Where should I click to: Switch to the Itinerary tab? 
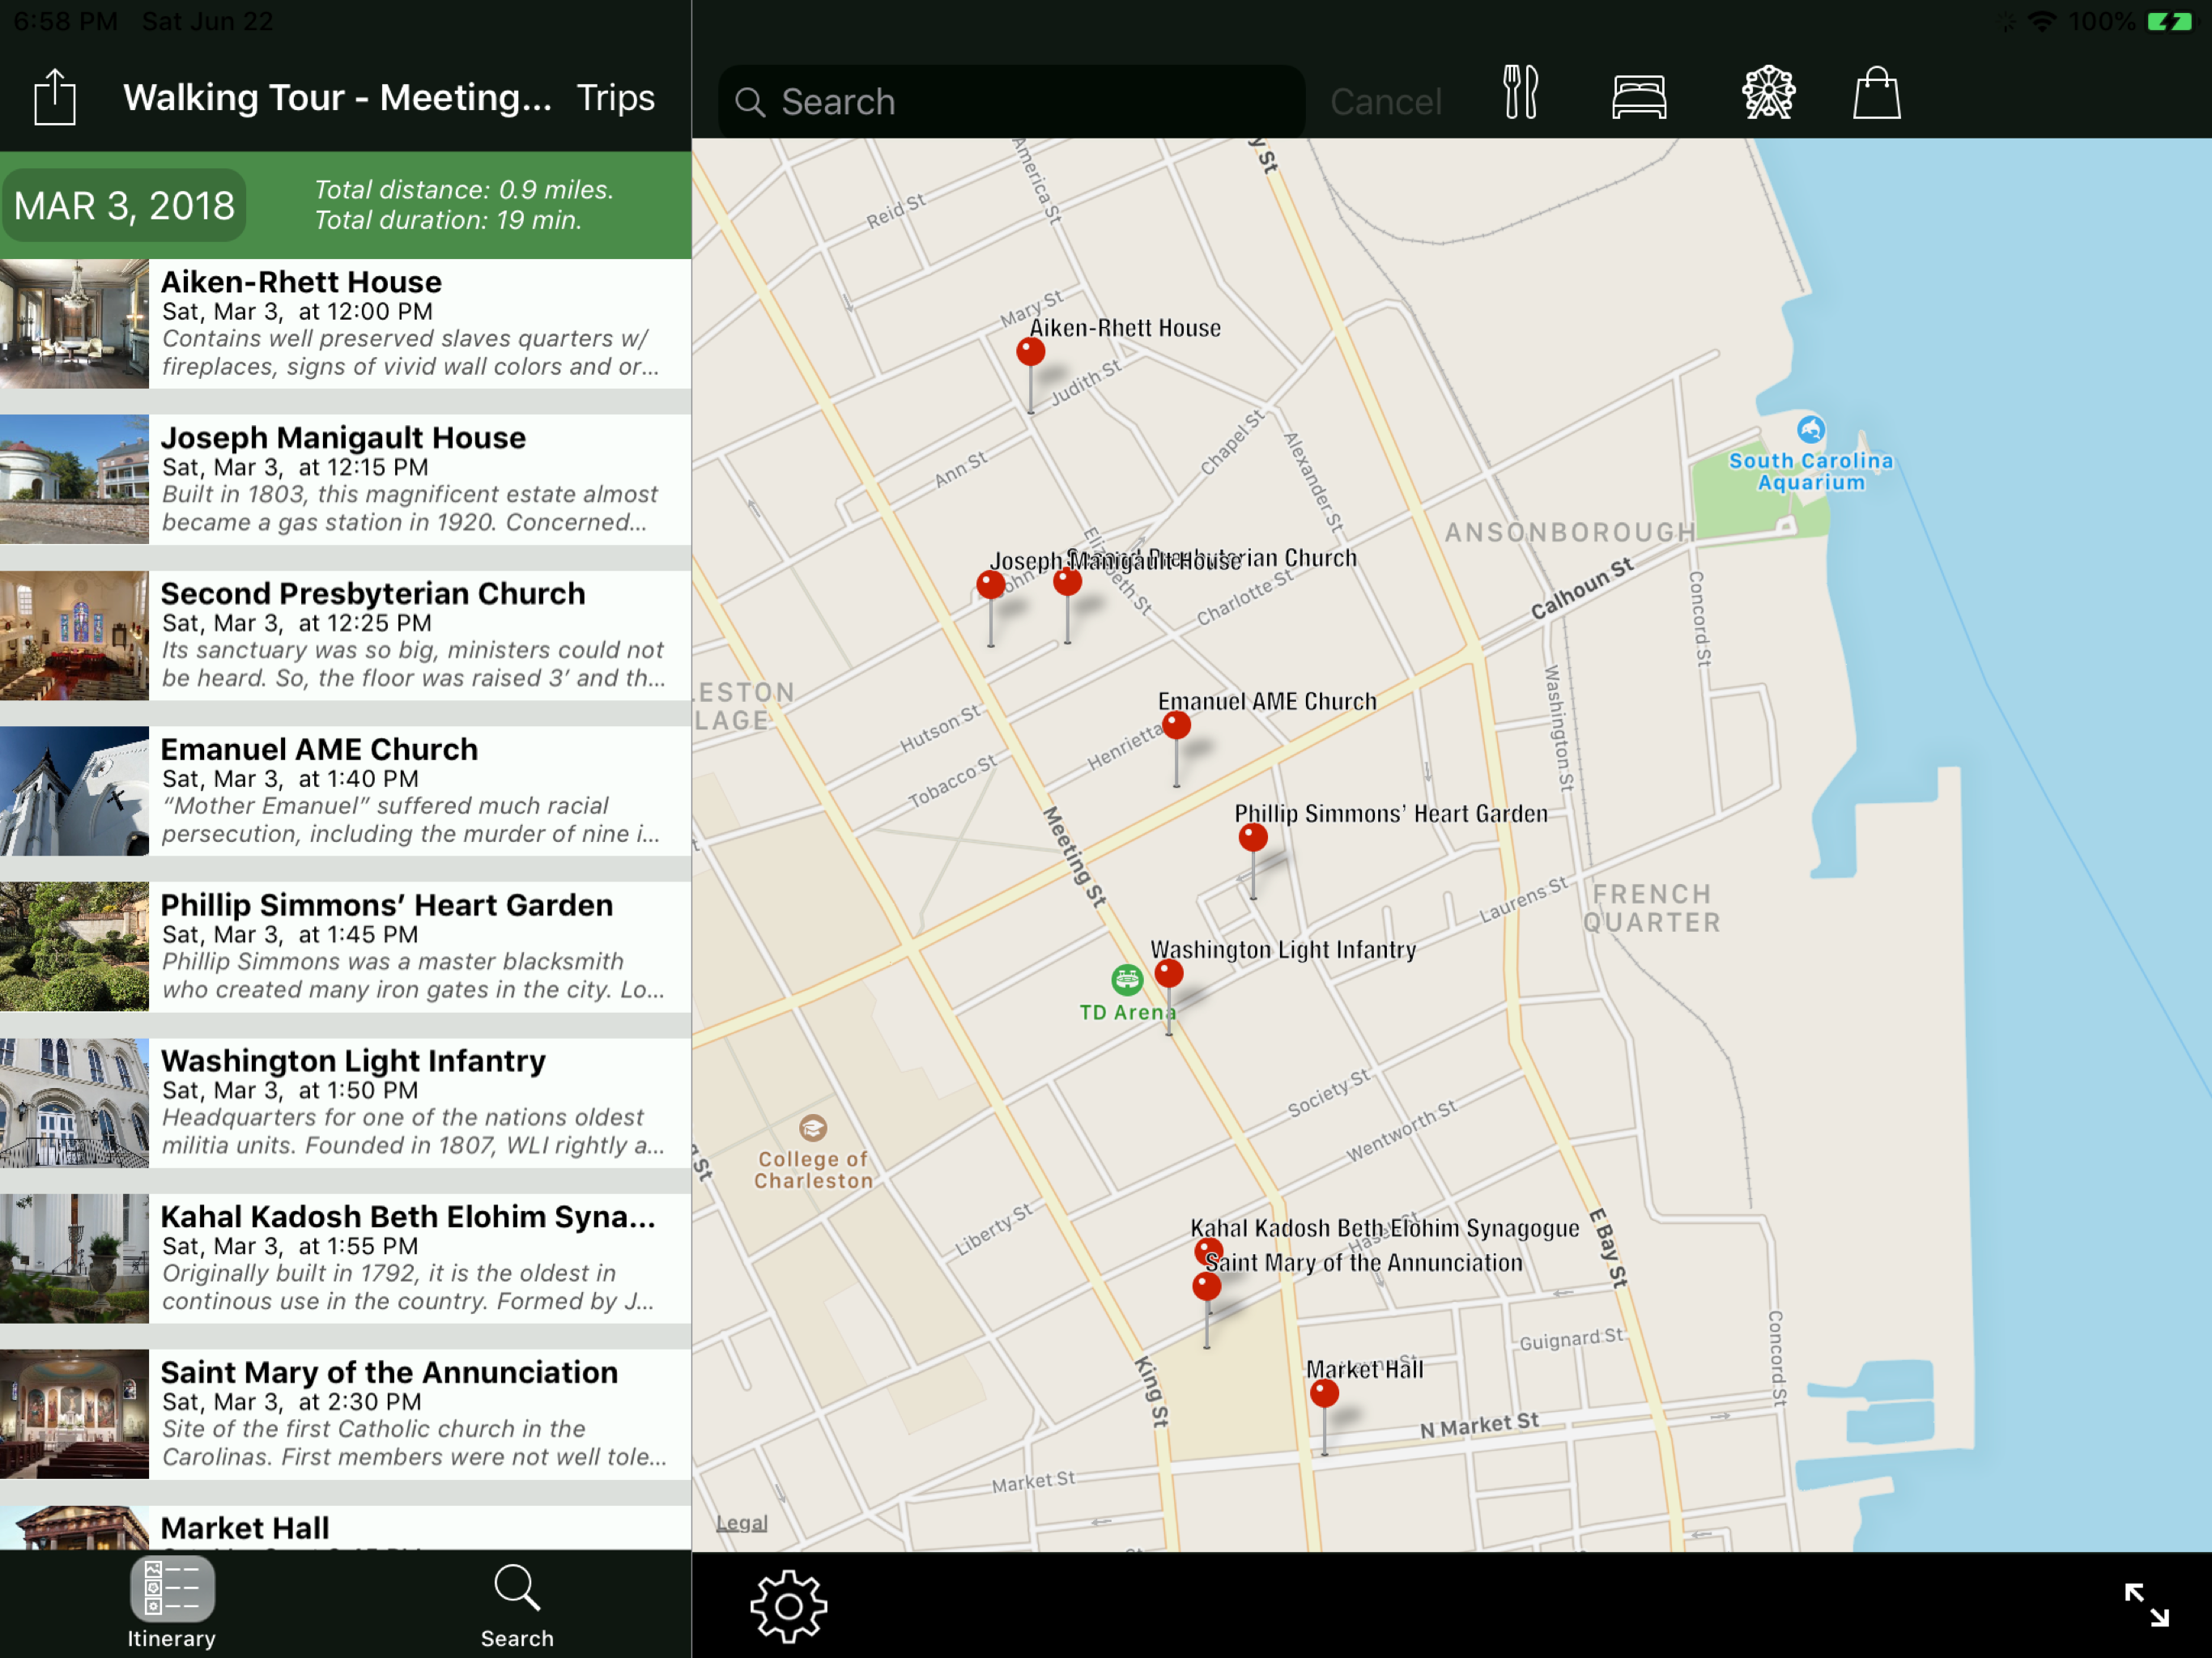[x=172, y=1603]
